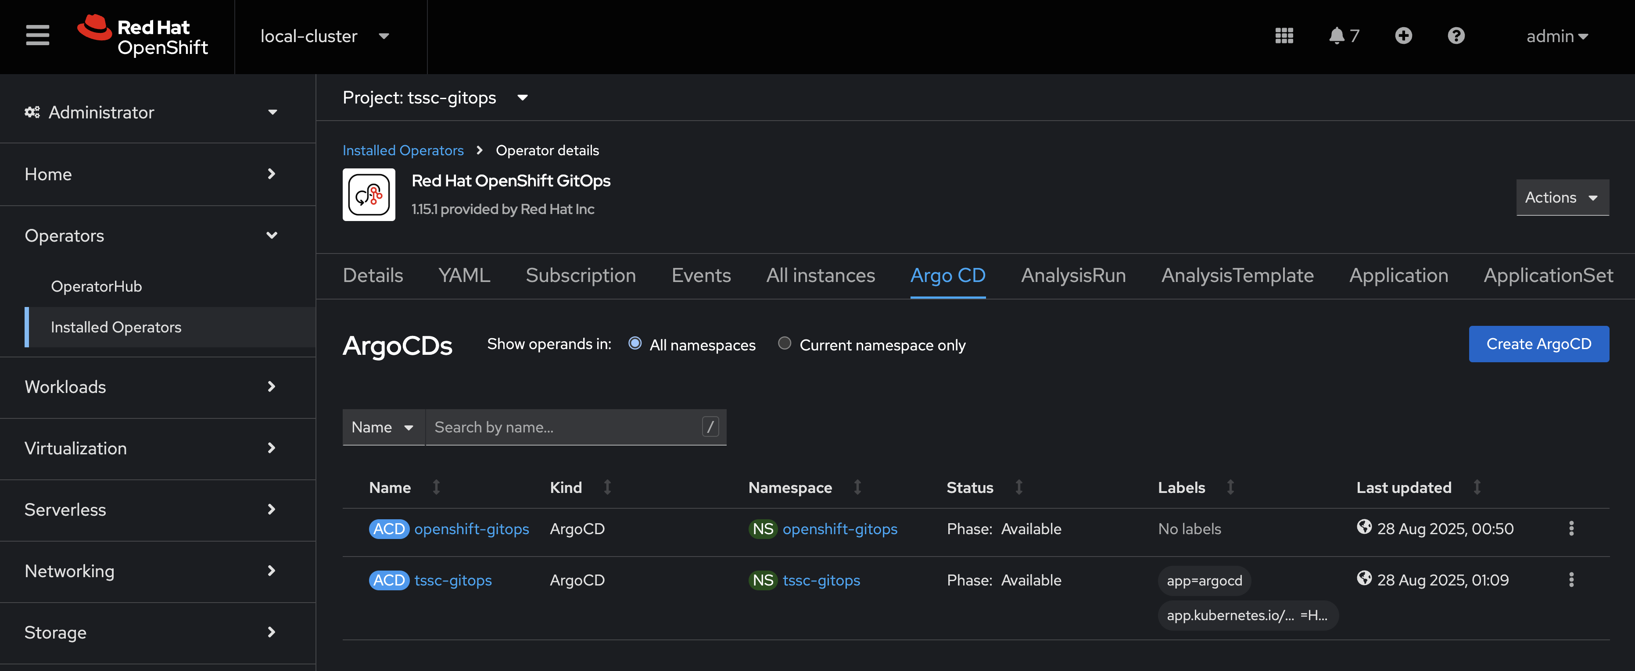Expand the Storage navigation section
Screen dimensions: 1635x671
[151, 633]
